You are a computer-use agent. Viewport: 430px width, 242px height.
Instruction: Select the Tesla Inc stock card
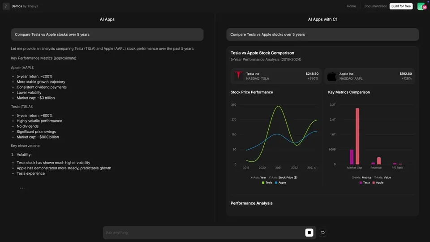pos(276,76)
